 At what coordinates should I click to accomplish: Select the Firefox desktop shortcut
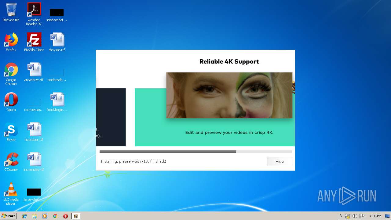(11, 42)
